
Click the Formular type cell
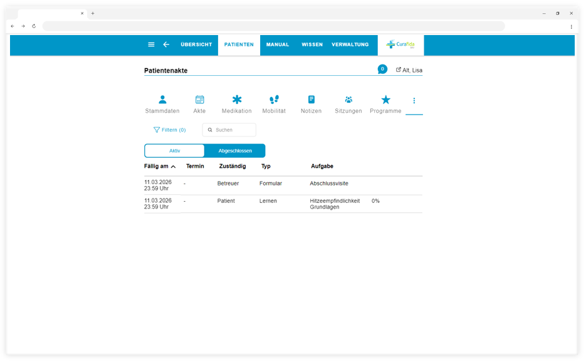click(x=271, y=184)
